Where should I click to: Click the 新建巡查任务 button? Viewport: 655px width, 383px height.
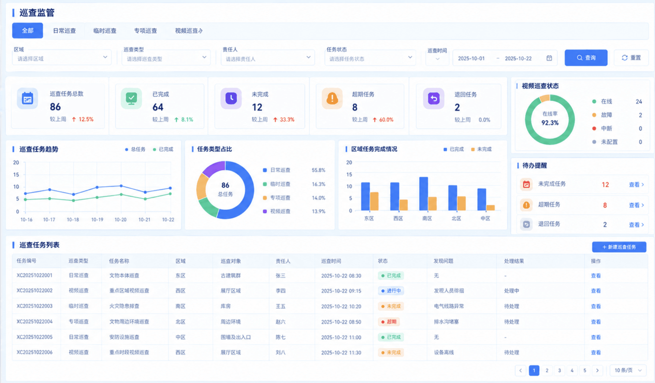click(619, 247)
